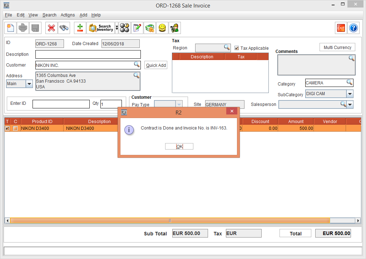
Task: Click the Comments box magnifier icon
Action: coord(352,58)
